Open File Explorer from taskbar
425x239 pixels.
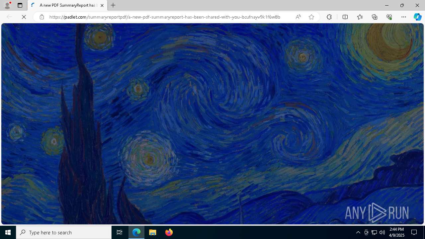click(x=153, y=232)
